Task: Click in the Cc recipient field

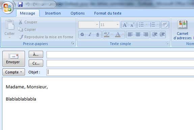Action: click(x=120, y=63)
